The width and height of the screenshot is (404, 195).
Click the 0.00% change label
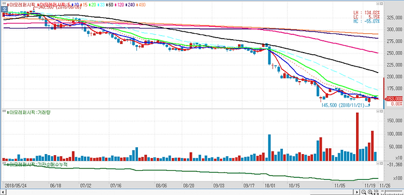coord(396,104)
